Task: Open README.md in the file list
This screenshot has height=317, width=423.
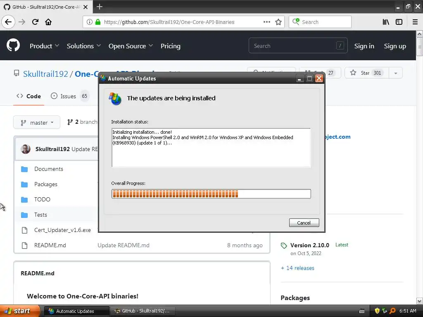Action: coord(50,245)
